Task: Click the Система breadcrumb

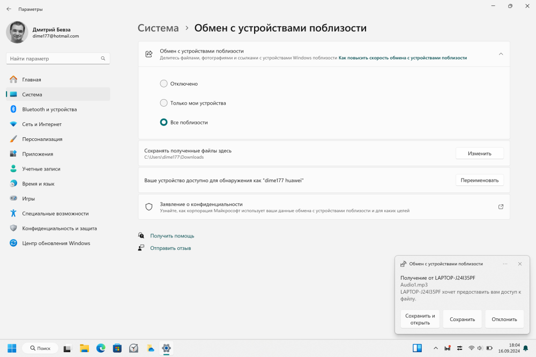Action: [158, 28]
